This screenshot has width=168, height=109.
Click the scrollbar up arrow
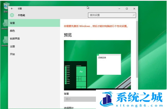[137, 20]
